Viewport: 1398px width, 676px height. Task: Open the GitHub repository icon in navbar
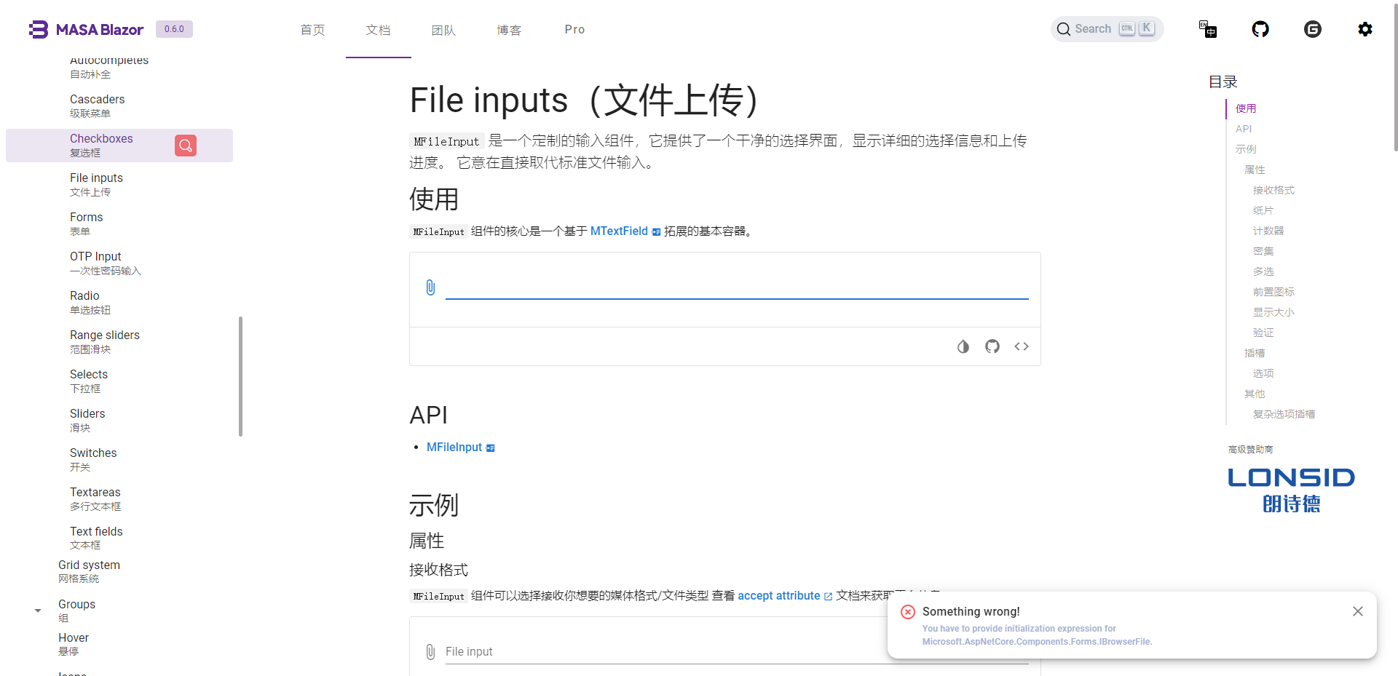1260,29
